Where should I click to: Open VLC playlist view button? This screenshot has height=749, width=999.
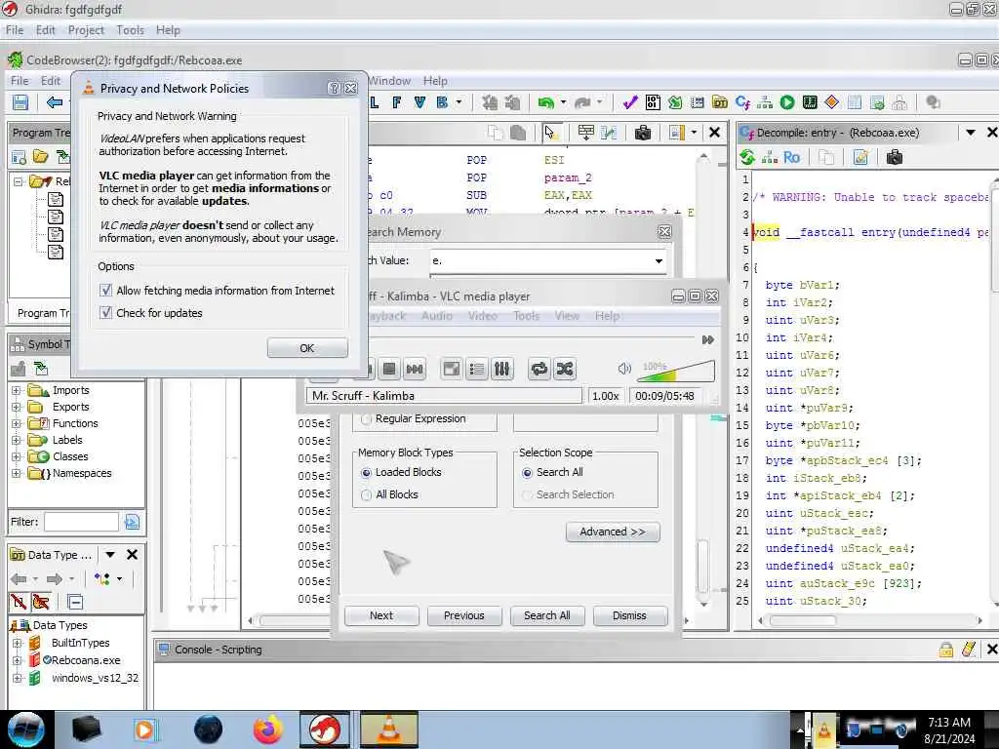click(476, 369)
